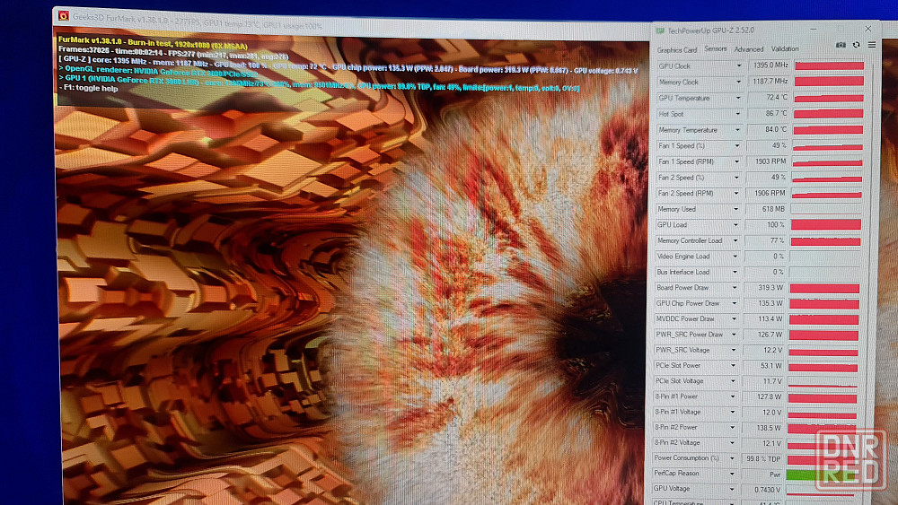Open the Hot Spot sensor dropdown
This screenshot has height=505, width=898.
(739, 114)
